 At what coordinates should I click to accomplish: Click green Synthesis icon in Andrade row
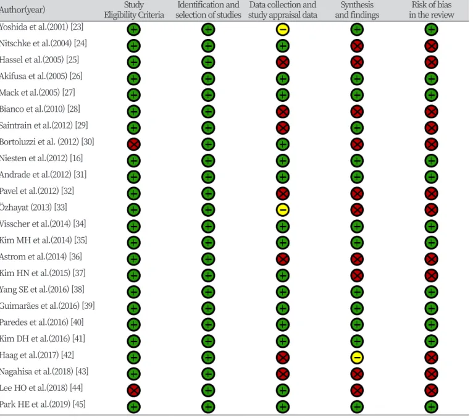[x=357, y=177]
